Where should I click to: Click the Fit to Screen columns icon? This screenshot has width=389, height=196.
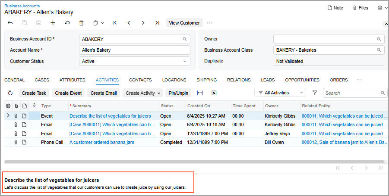[x=200, y=93]
